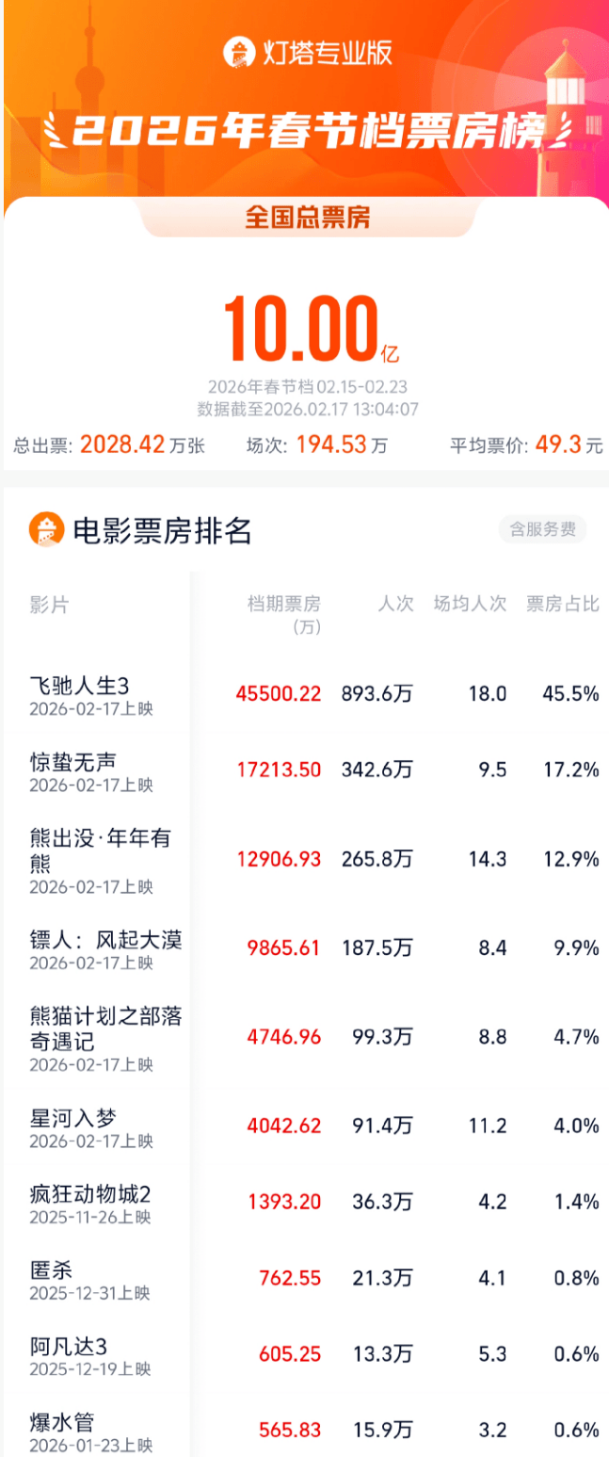Image resolution: width=609 pixels, height=1457 pixels.
Task: Open 熊出没·年年有熊 movie details
Action: [101, 850]
